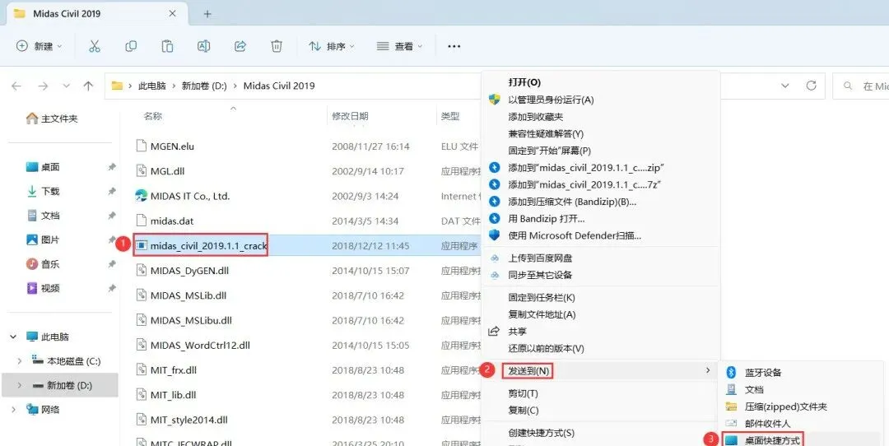The height and width of the screenshot is (446, 889).
Task: Open a new tab with plus button
Action: pos(207,14)
